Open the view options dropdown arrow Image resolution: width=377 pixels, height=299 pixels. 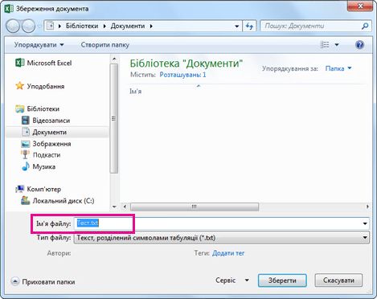tap(337, 45)
